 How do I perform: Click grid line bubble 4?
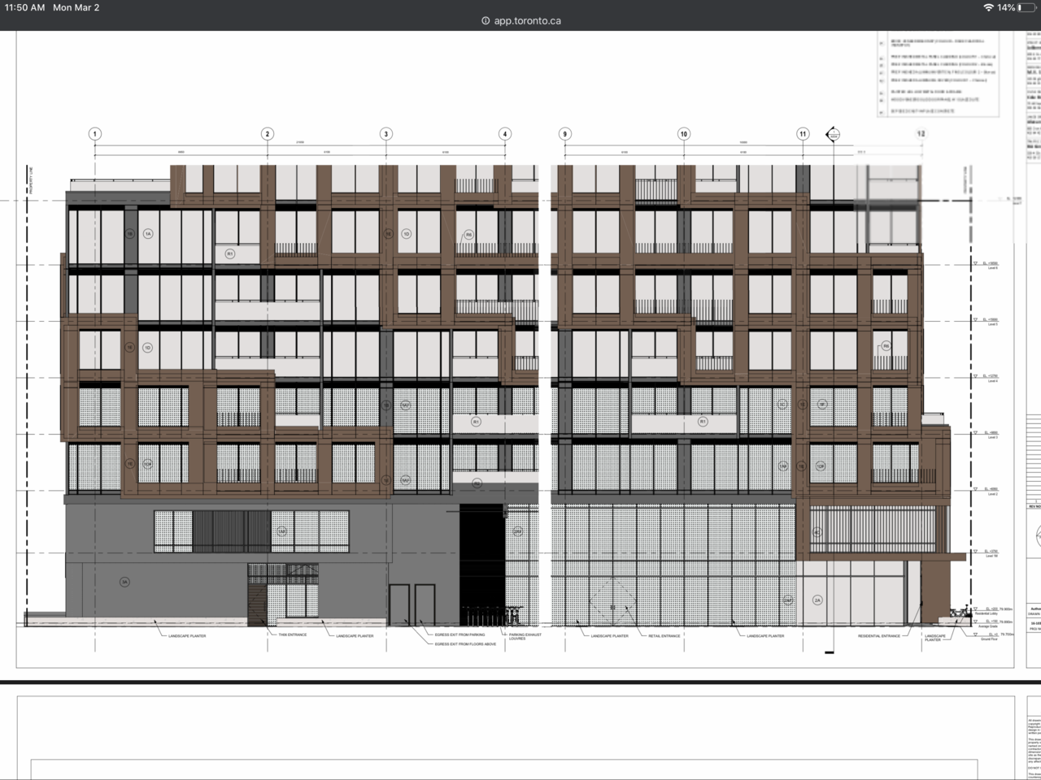point(505,134)
